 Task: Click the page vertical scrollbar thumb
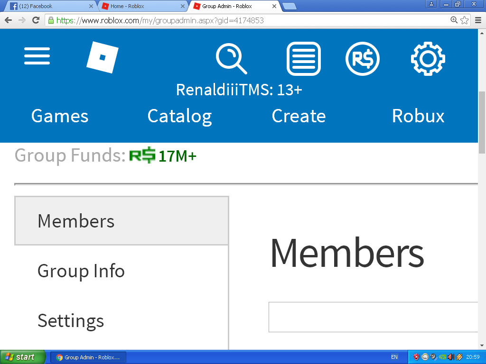(482, 123)
